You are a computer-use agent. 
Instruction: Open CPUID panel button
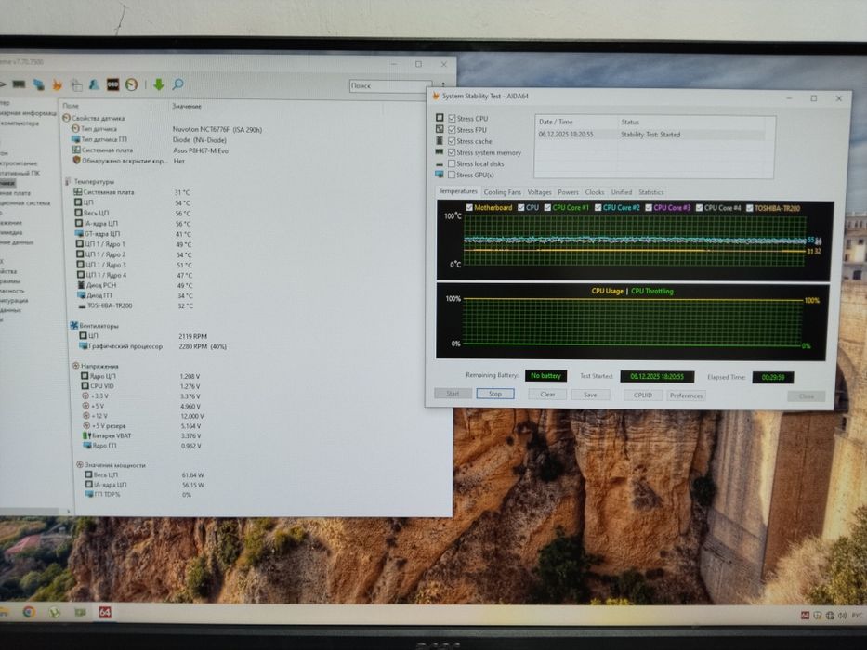coord(642,396)
